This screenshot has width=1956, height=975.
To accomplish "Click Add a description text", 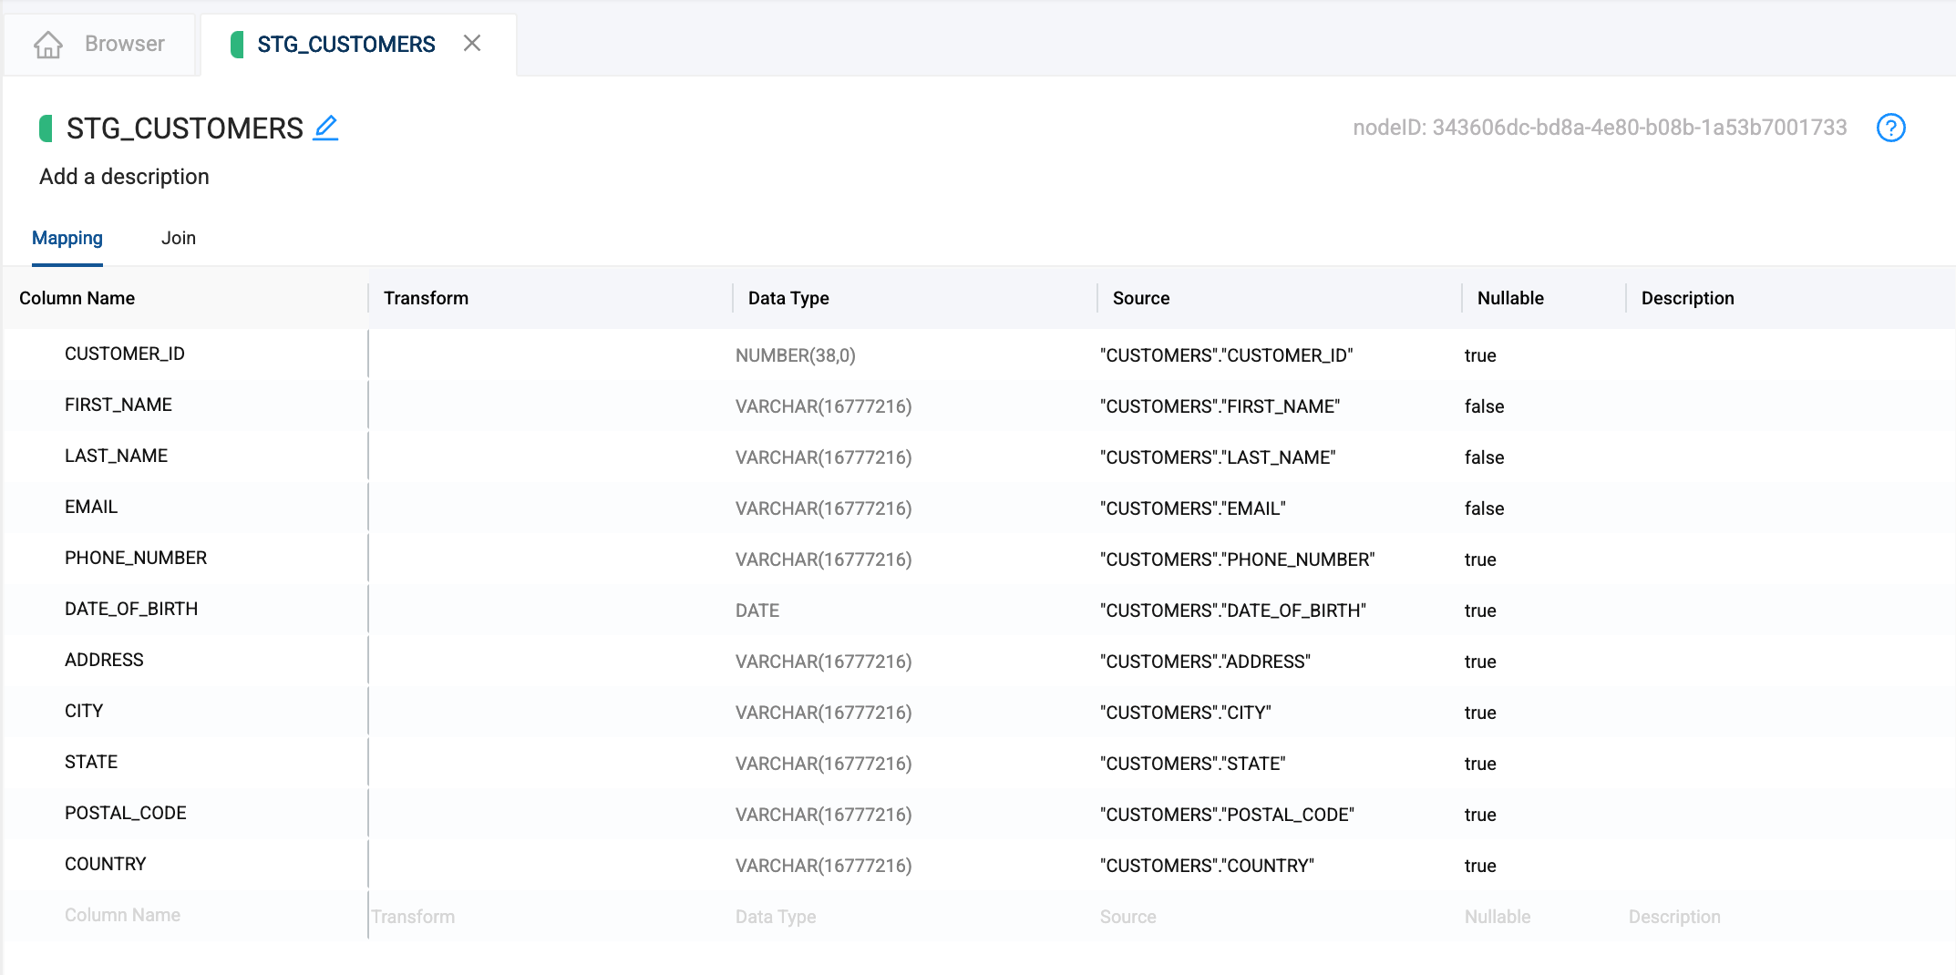I will (x=124, y=177).
